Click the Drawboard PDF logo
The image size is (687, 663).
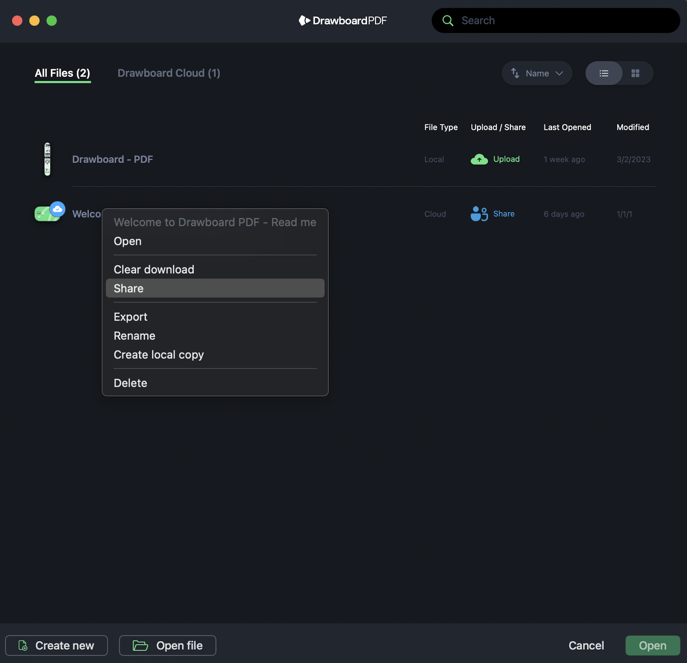point(343,21)
